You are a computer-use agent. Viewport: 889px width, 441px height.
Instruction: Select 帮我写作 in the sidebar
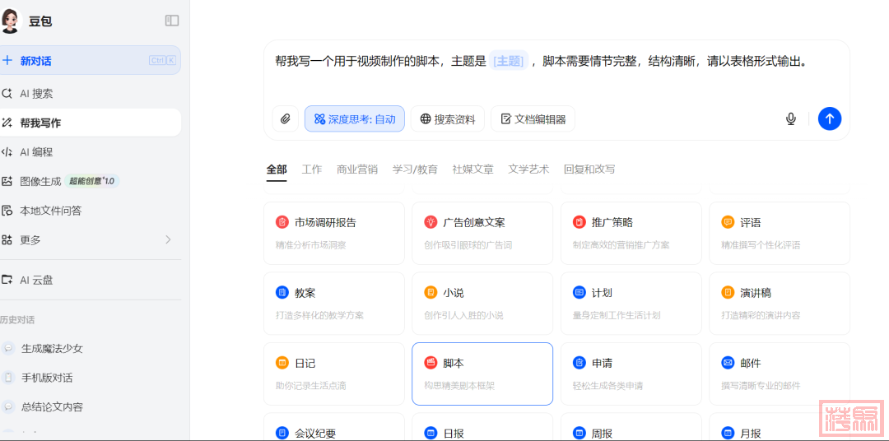[91, 123]
